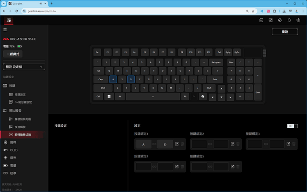307x192 pixels.
Task: Click the left arrow key on the keyboard
Action: pos(213,97)
